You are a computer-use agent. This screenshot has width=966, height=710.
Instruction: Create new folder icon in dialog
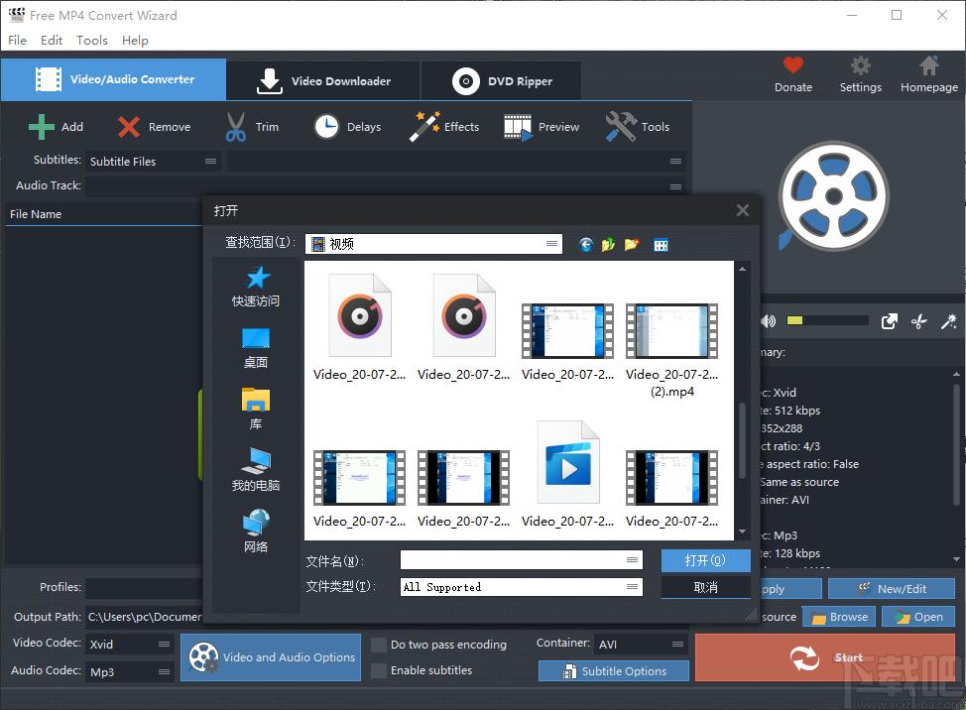point(632,245)
